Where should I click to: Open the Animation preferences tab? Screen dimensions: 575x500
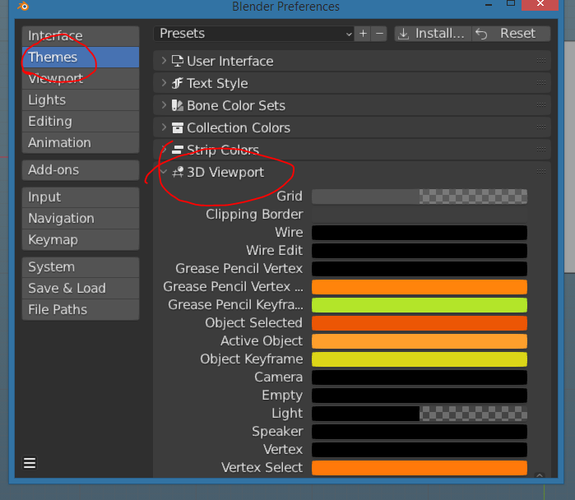81,142
